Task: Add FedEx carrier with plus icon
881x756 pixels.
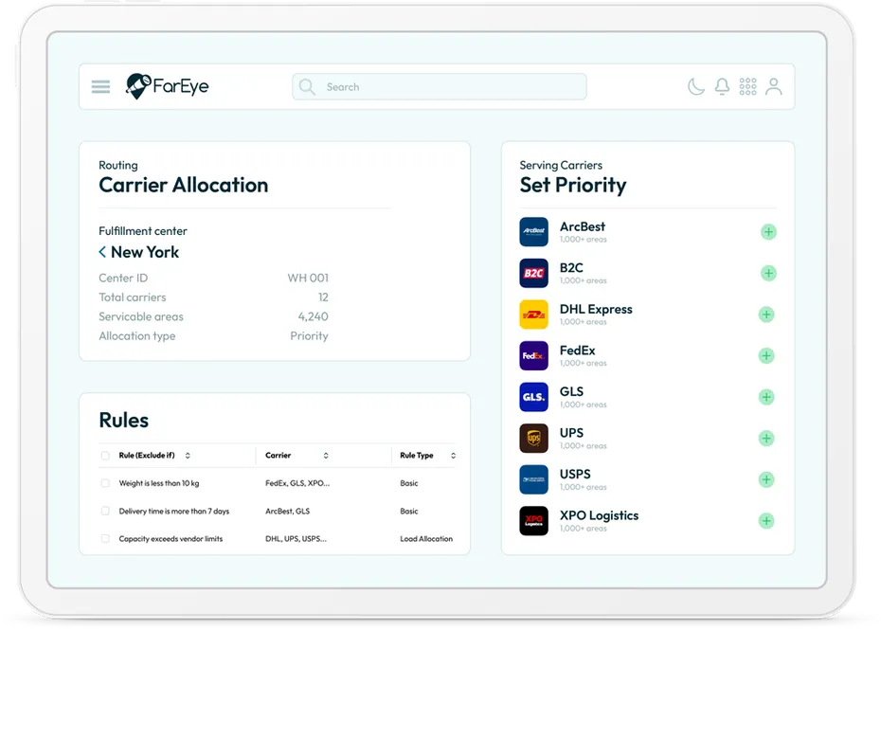Action: pos(767,356)
